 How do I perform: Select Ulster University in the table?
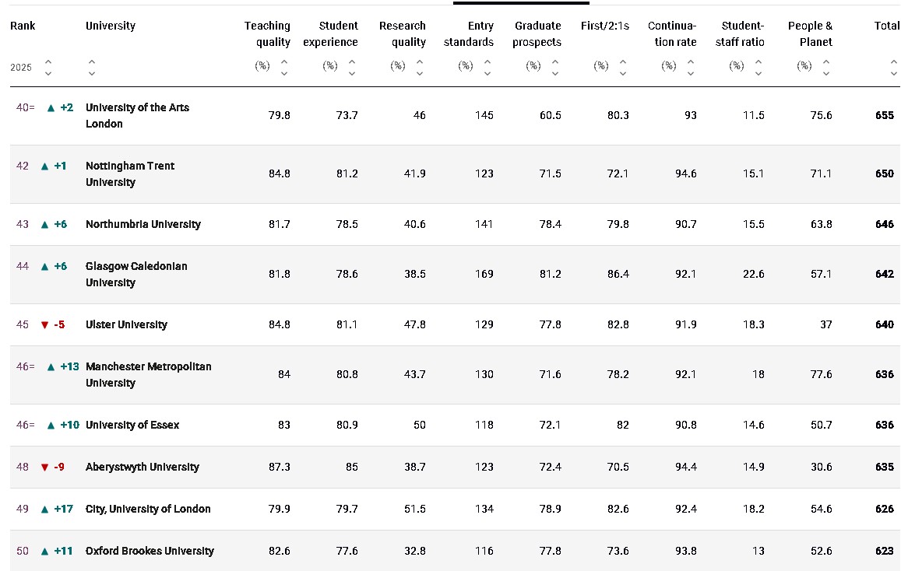(x=126, y=324)
